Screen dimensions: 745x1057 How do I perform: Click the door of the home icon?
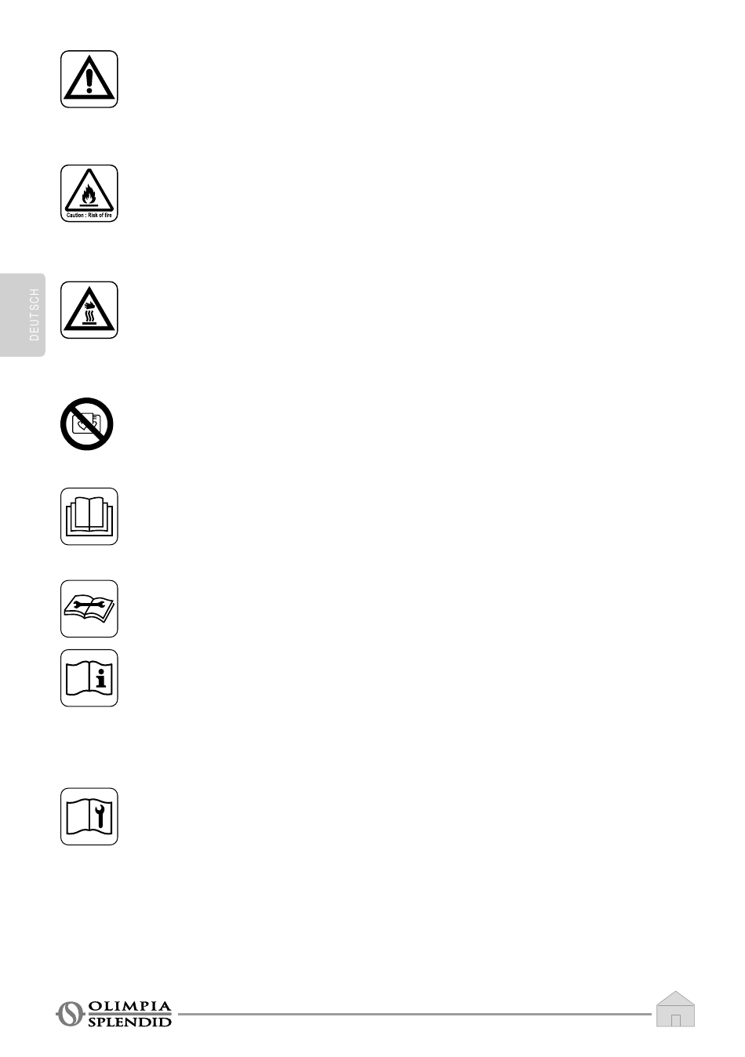(x=675, y=1020)
